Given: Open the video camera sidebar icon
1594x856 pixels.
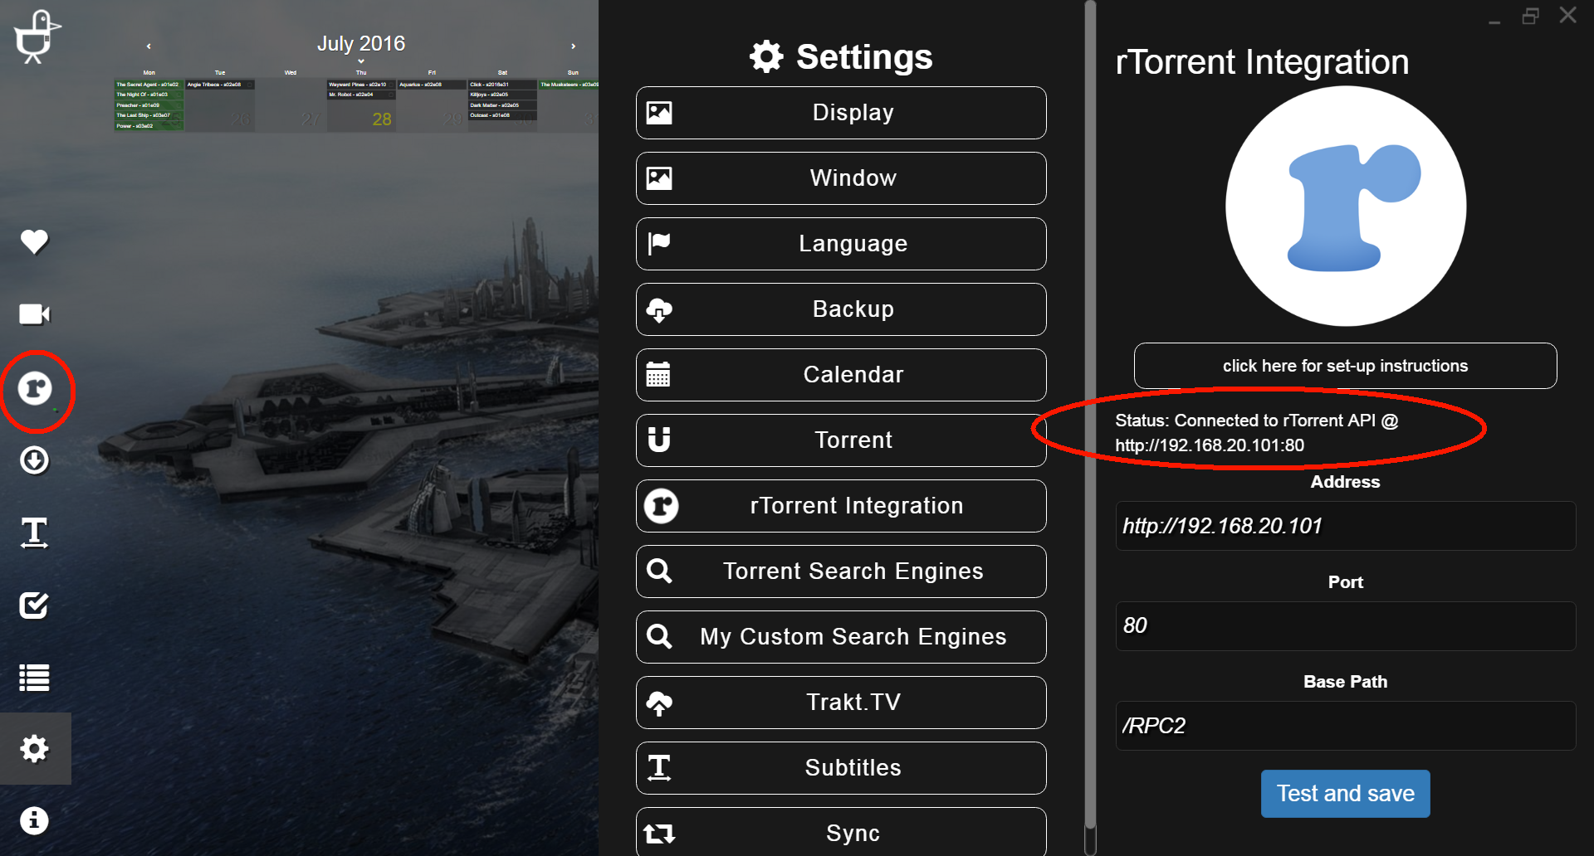Looking at the screenshot, I should tap(34, 314).
